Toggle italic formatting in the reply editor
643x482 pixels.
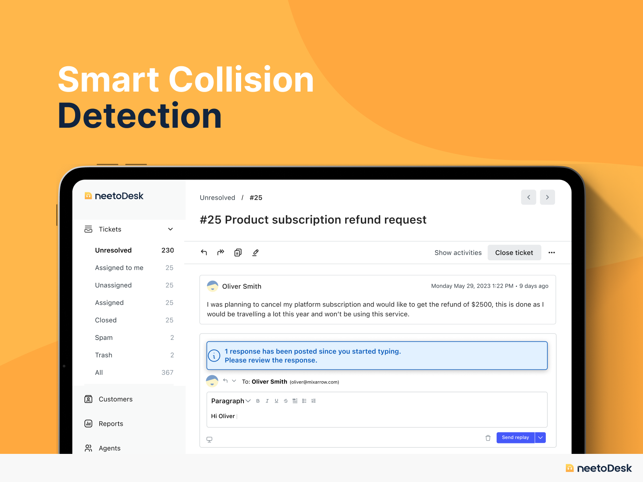coord(267,400)
